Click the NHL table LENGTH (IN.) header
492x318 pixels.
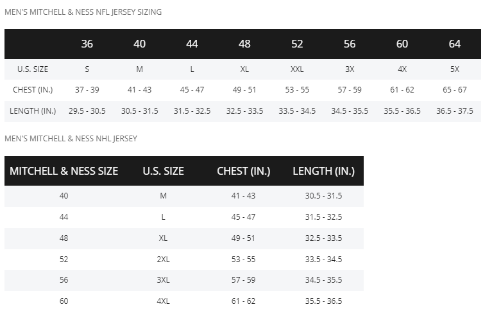pyautogui.click(x=323, y=171)
